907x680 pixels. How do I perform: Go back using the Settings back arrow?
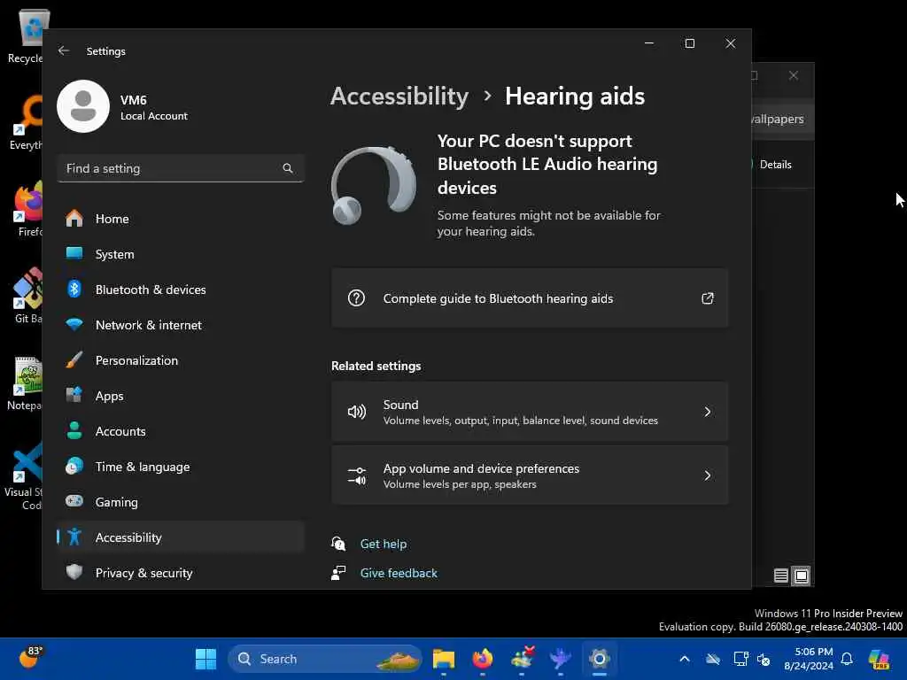(64, 50)
